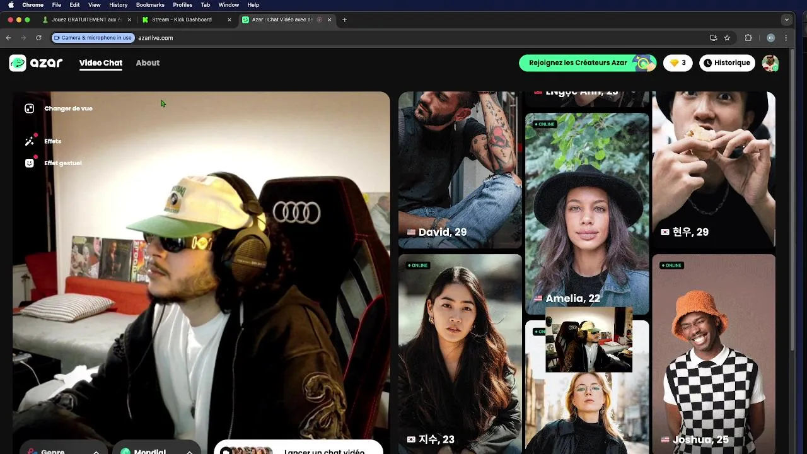
Task: Open the Help menu
Action: click(253, 4)
